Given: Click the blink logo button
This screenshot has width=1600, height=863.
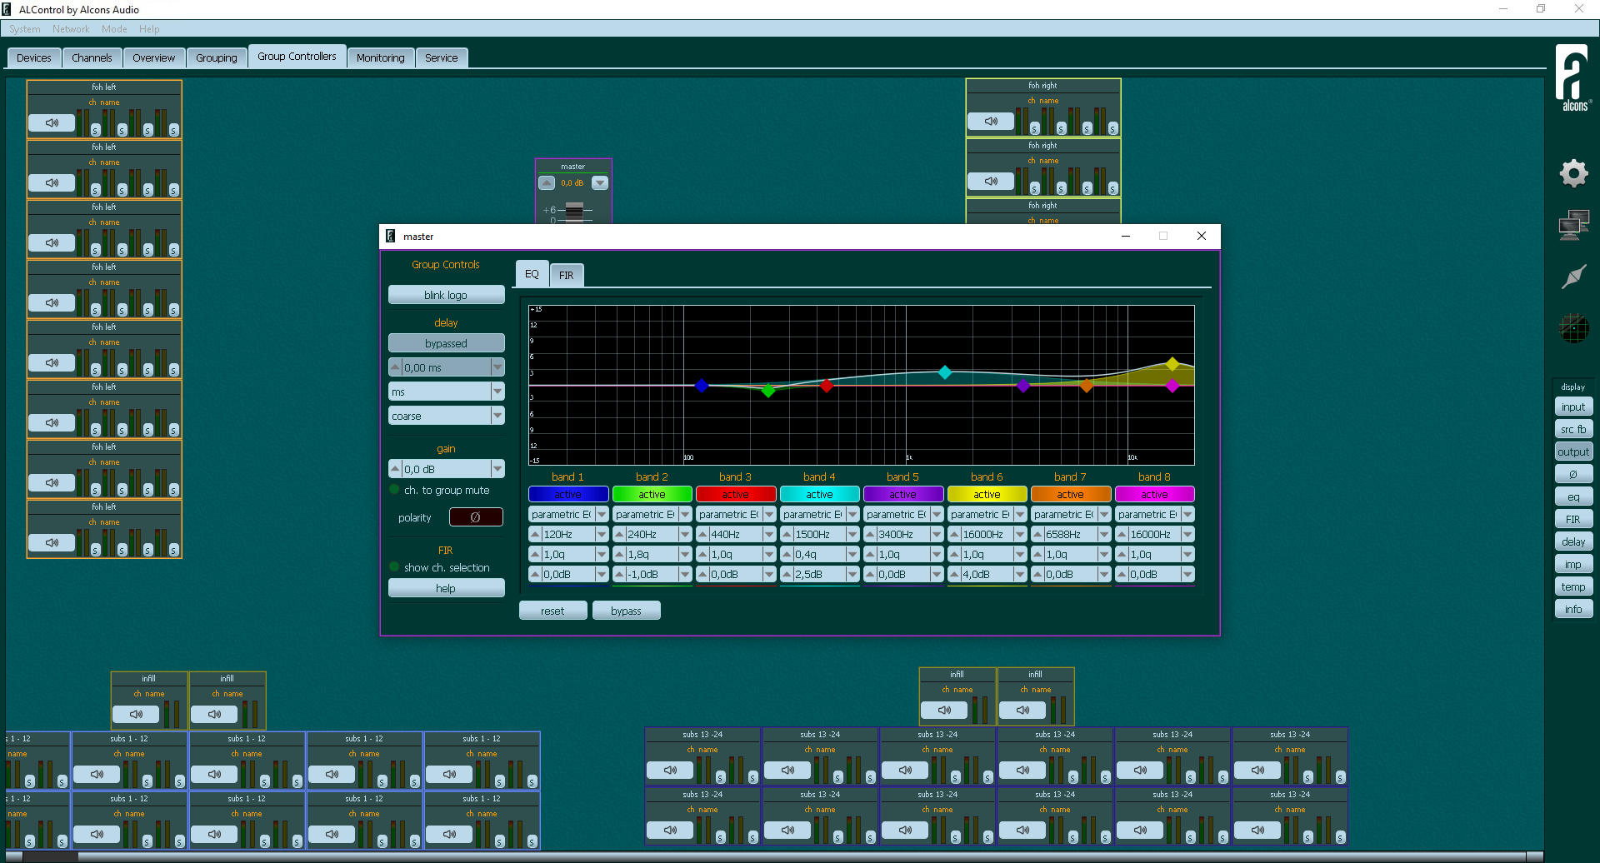Looking at the screenshot, I should (446, 295).
